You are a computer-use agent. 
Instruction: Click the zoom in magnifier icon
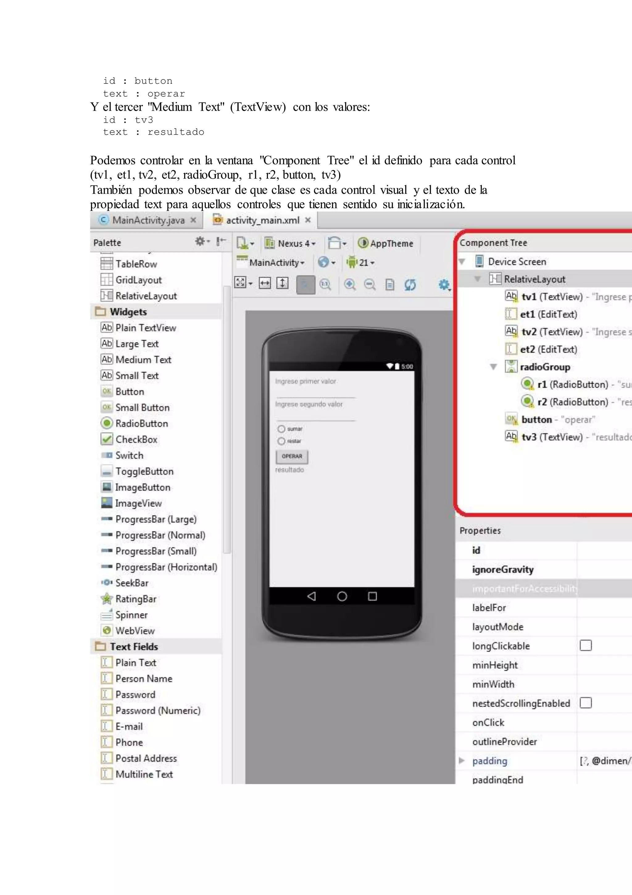[350, 285]
